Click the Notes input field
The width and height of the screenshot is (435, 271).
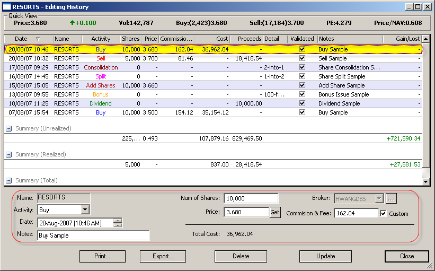click(x=93, y=235)
